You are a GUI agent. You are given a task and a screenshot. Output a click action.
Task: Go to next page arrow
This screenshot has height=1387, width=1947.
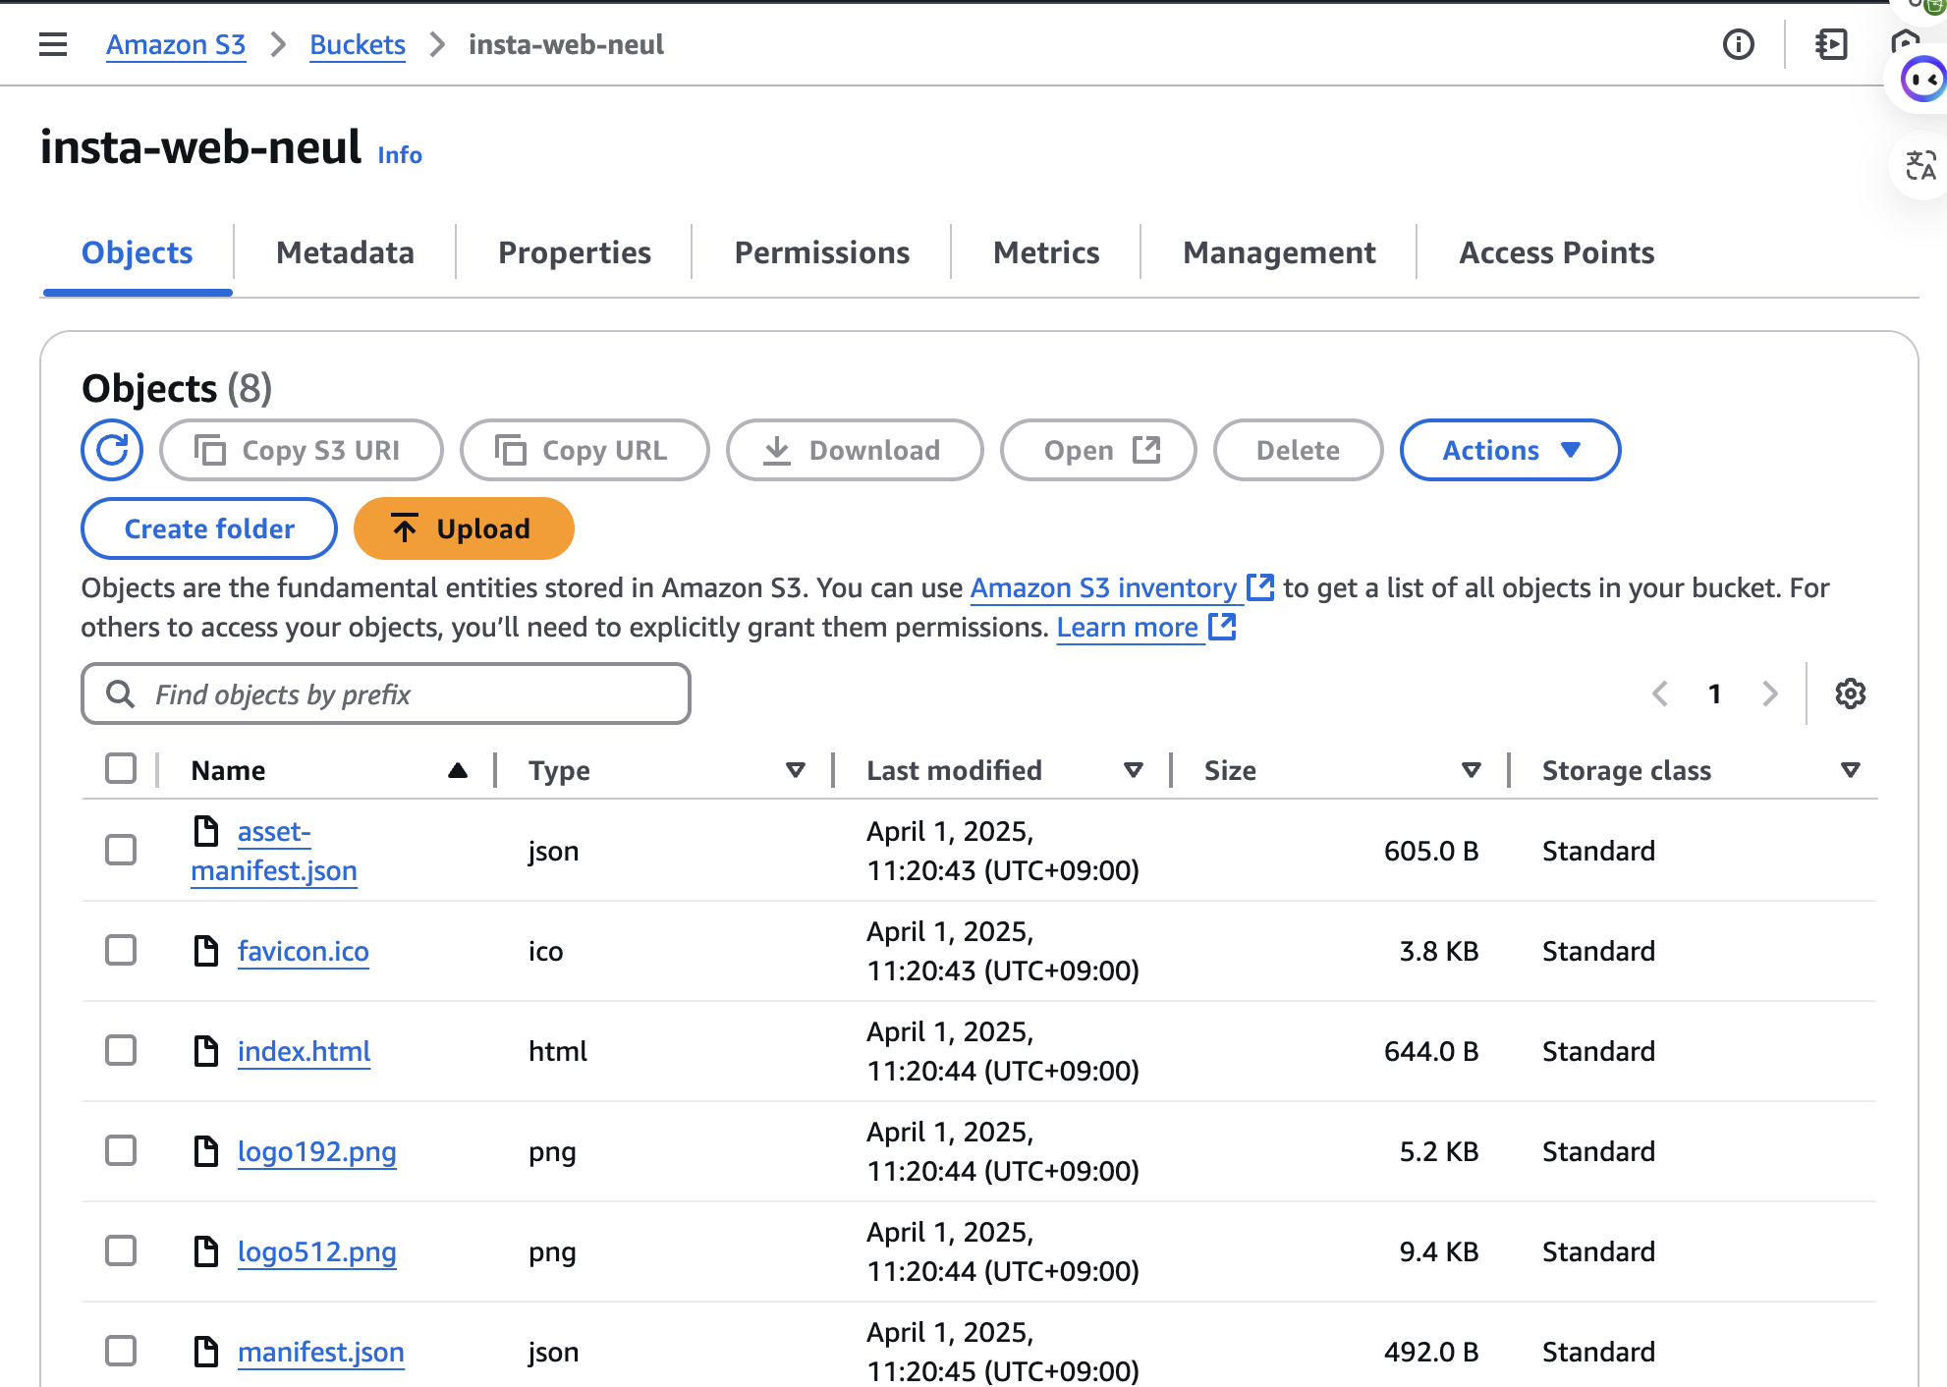(1770, 693)
